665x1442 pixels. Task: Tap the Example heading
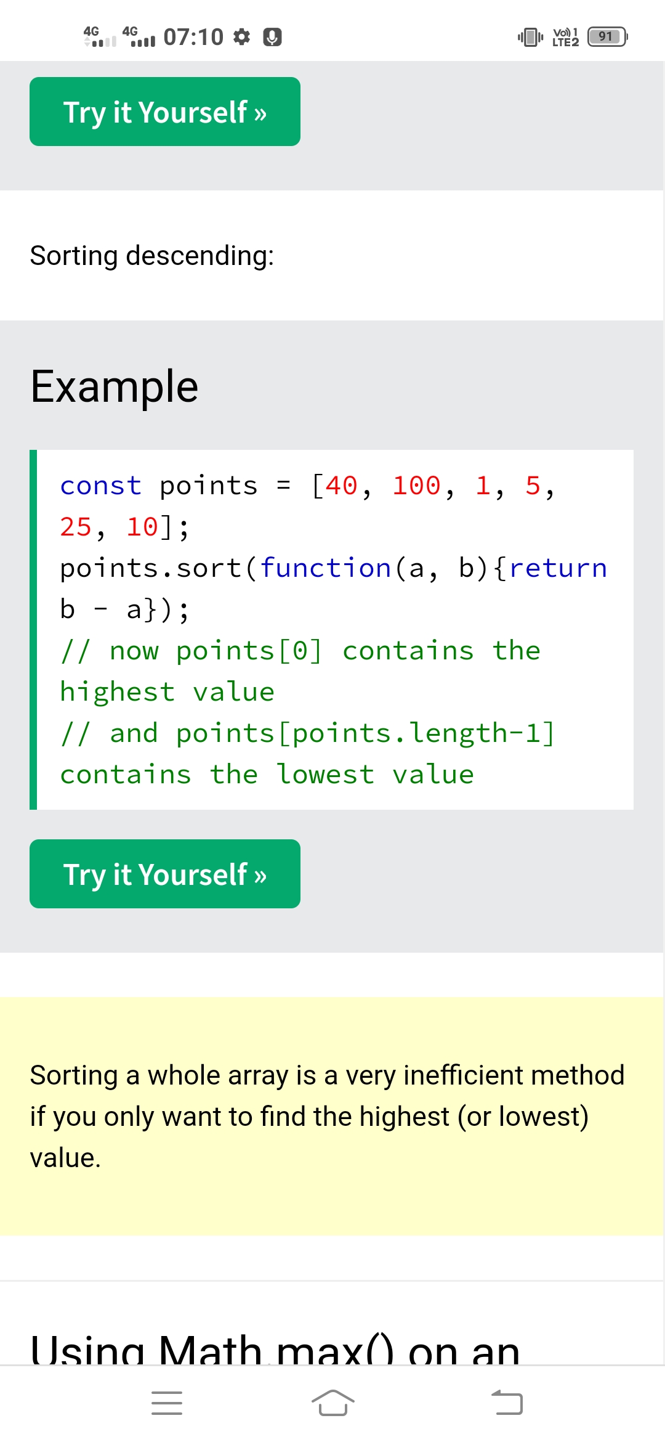(x=115, y=387)
